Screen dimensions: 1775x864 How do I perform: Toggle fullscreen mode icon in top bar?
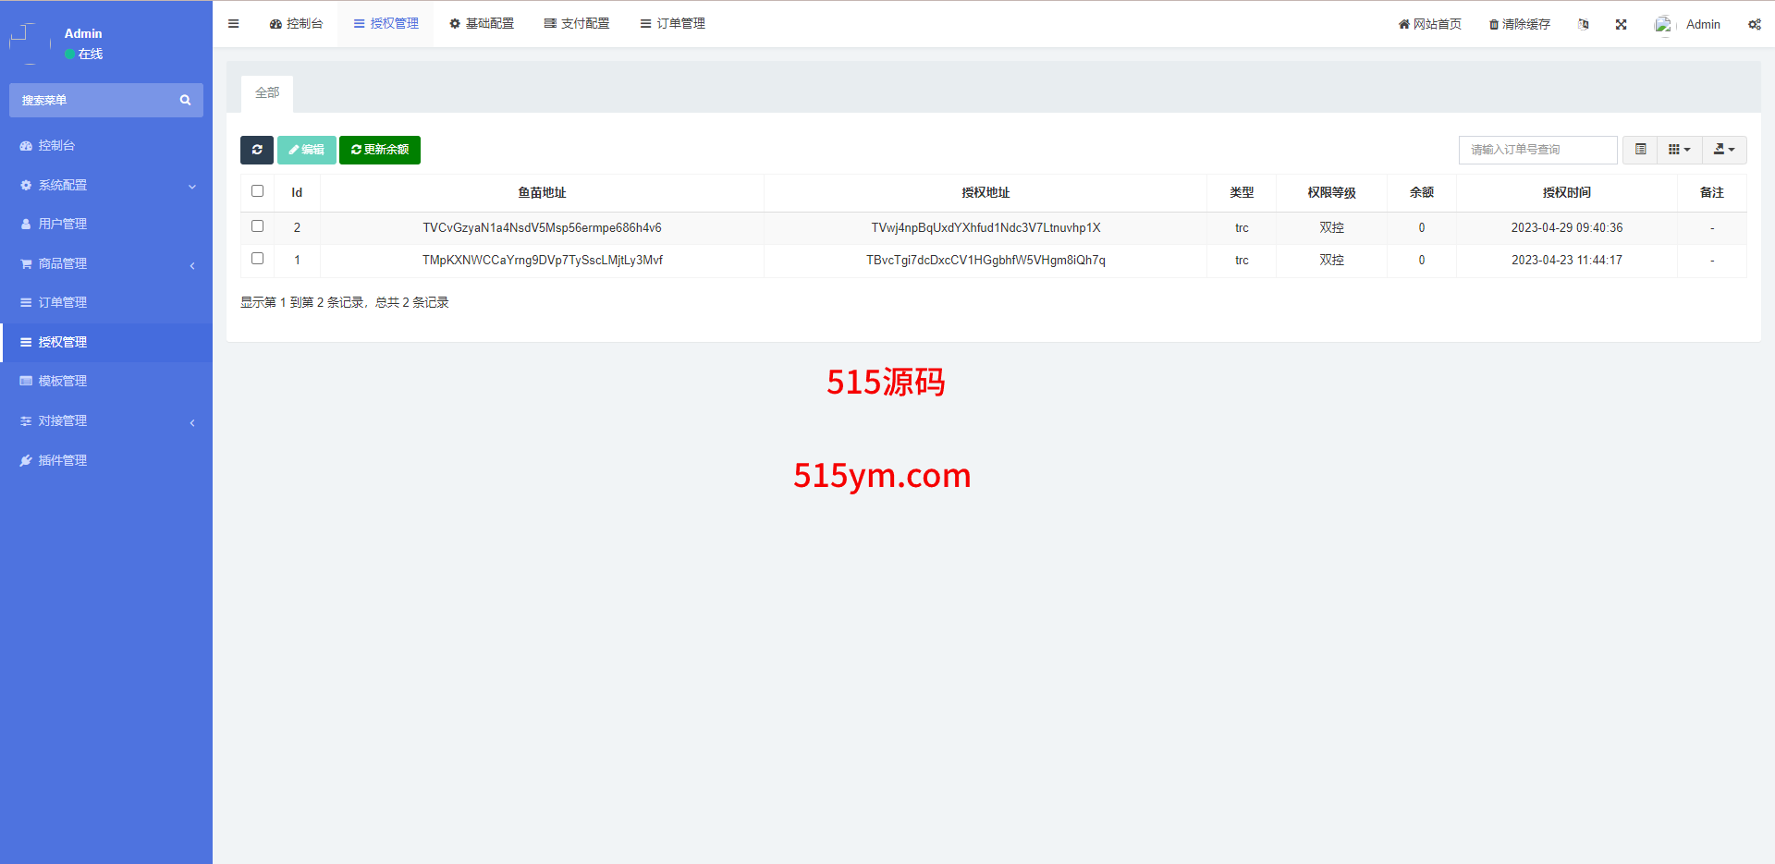(1621, 25)
